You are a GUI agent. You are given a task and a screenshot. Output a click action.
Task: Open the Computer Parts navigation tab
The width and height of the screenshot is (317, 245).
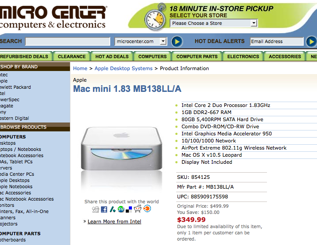click(197, 56)
